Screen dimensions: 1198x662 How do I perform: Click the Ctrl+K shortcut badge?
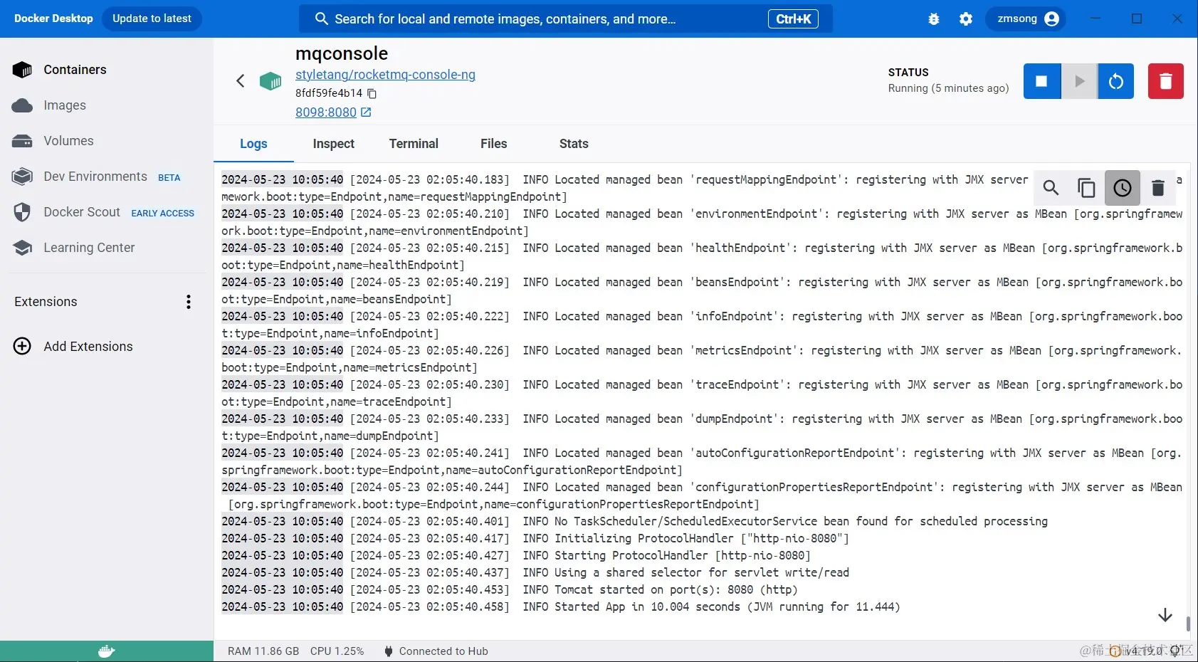[x=793, y=19]
